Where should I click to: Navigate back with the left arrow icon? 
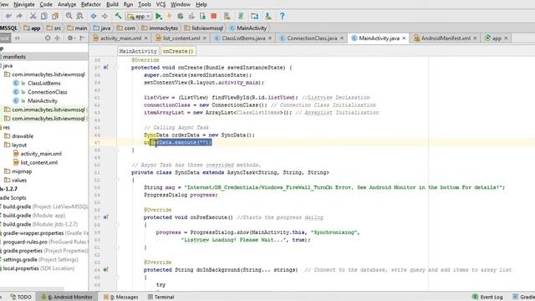click(94, 16)
